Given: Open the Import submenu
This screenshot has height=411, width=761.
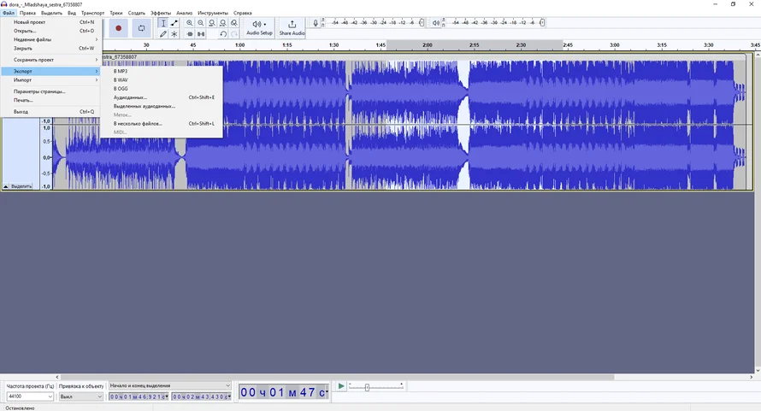Looking at the screenshot, I should 23,79.
